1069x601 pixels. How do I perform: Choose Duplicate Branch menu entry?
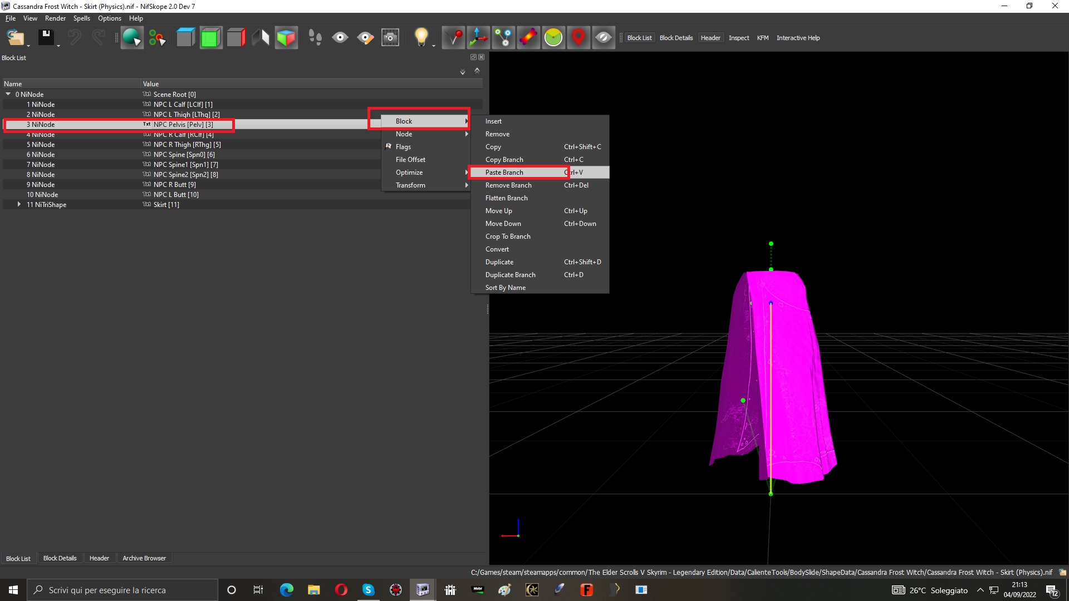pos(540,275)
